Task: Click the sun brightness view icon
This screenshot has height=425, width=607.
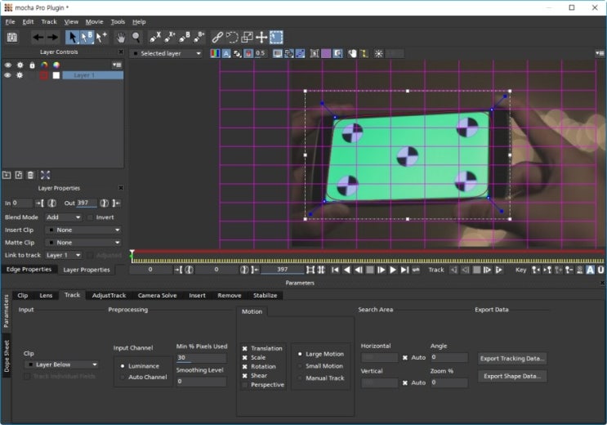Action: 378,53
